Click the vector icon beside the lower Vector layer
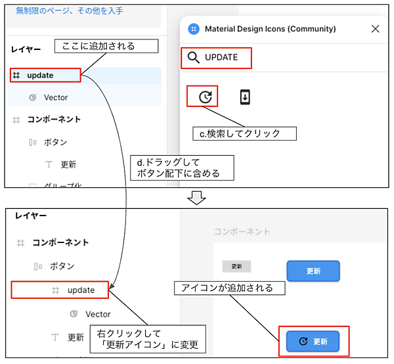The image size is (394, 364). [x=74, y=314]
